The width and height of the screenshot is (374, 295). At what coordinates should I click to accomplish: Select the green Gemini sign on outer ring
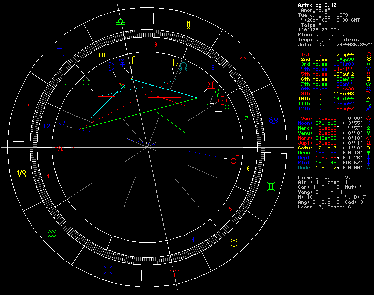click(x=271, y=186)
